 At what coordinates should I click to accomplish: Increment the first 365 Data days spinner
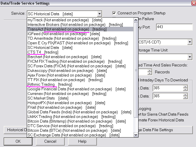185,87
